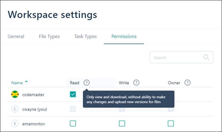Viewport: 222px width, 132px height.
Task: Open the Task Types tab
Action: [86, 36]
